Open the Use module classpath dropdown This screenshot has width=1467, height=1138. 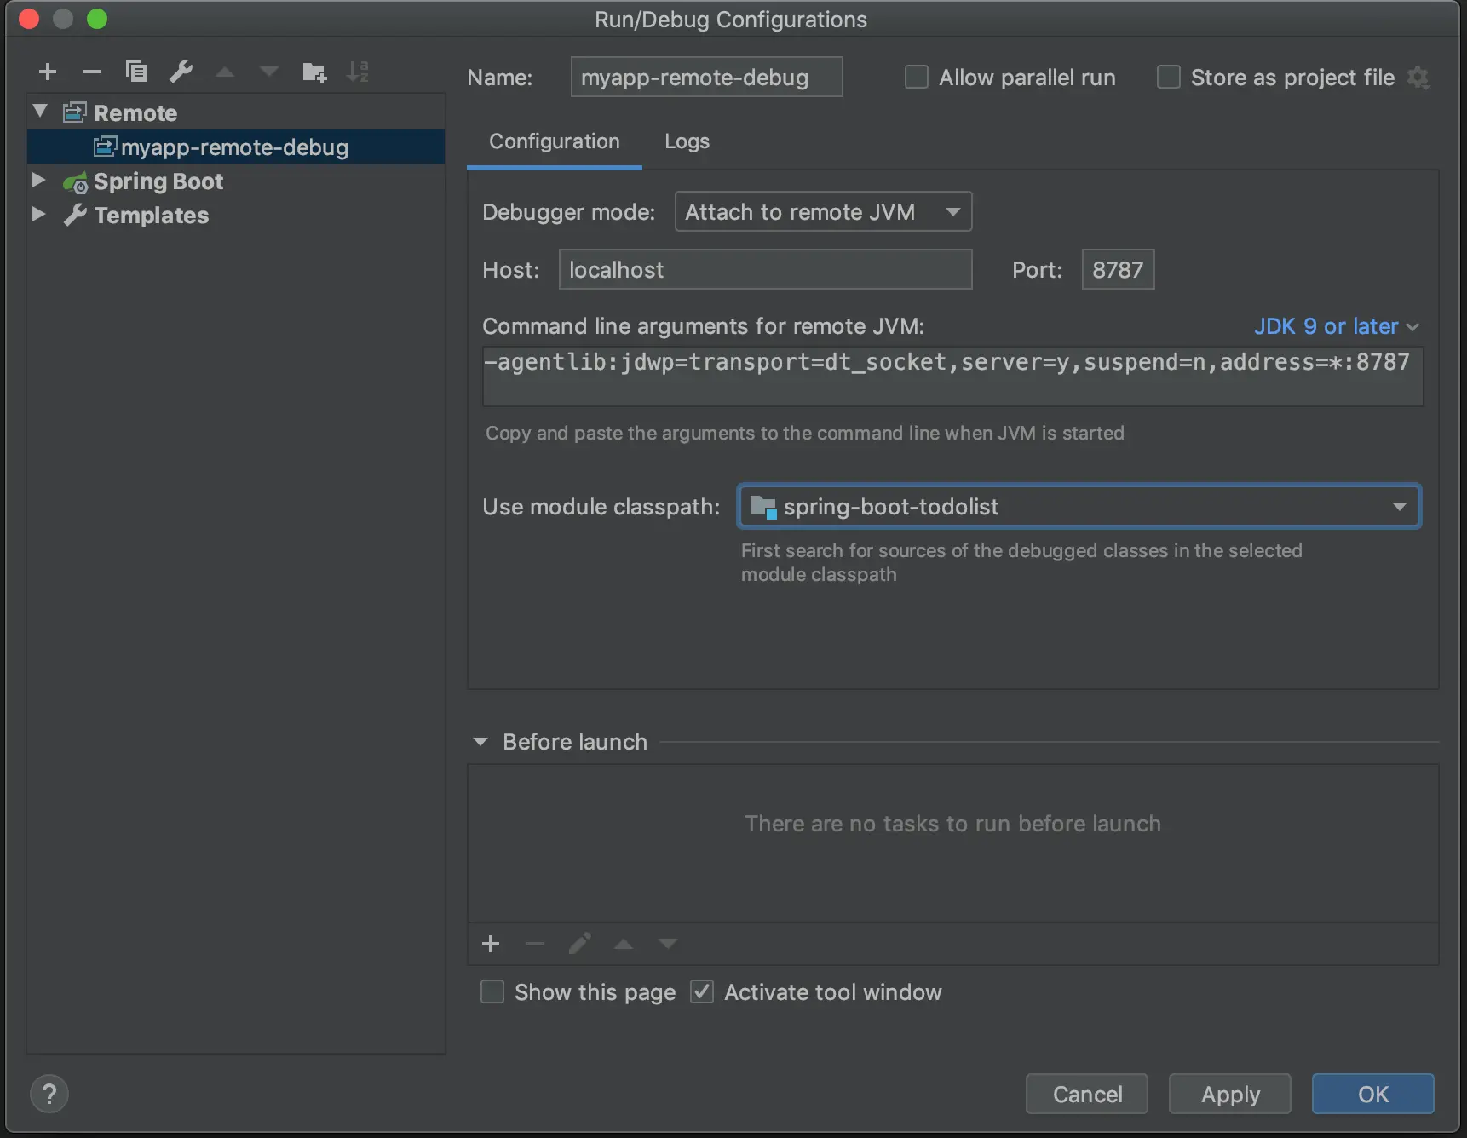pos(1079,507)
